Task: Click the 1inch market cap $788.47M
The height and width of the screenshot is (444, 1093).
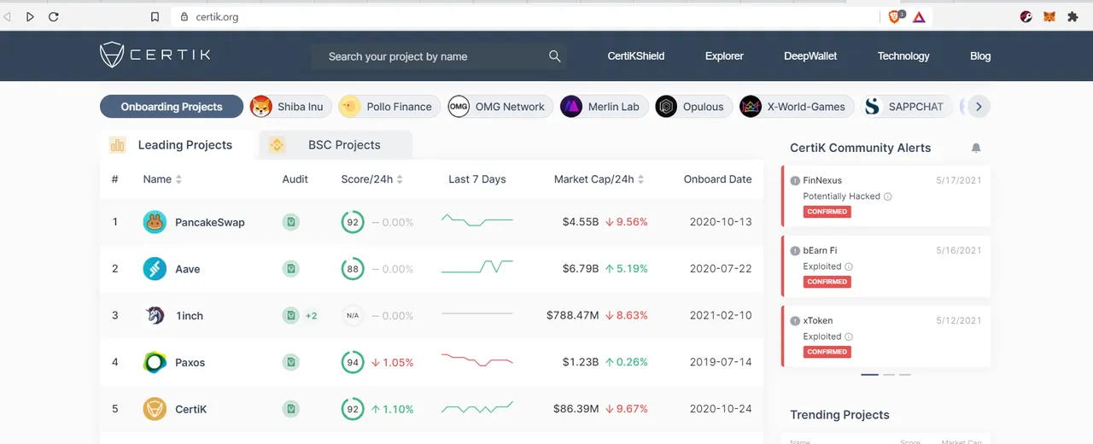Action: click(x=572, y=316)
